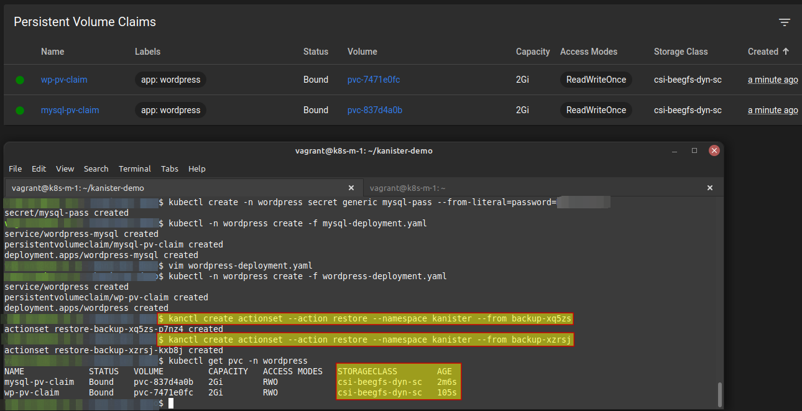Image resolution: width=802 pixels, height=411 pixels.
Task: Click 'secret/mysql-pass created' output line
Action: [x=67, y=213]
